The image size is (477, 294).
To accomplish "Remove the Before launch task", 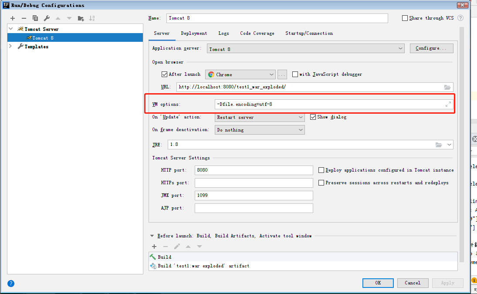I will (x=166, y=247).
